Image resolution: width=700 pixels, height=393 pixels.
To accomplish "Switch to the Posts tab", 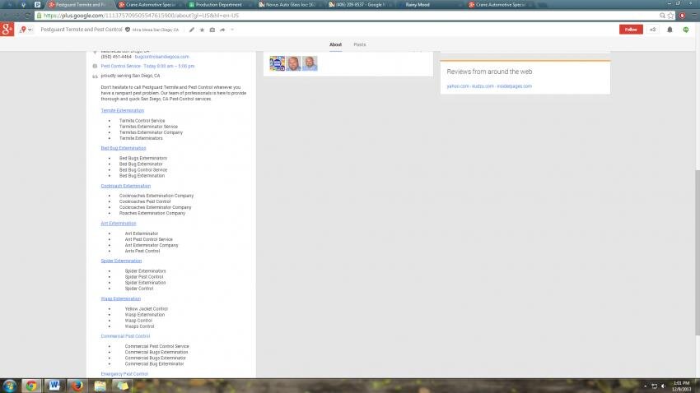I will [359, 44].
